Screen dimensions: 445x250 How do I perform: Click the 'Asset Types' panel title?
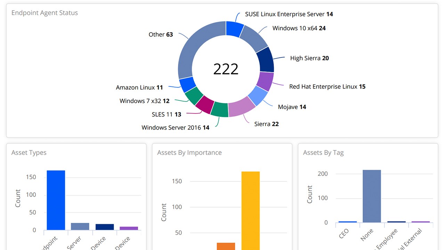pos(29,152)
